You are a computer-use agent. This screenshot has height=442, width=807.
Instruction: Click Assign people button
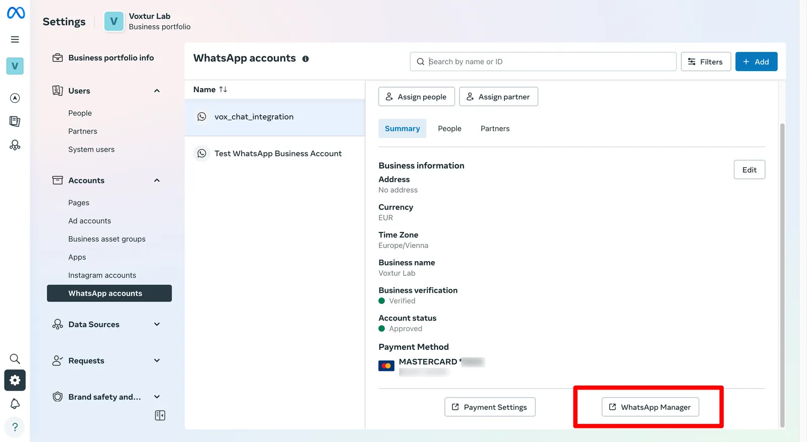(417, 97)
